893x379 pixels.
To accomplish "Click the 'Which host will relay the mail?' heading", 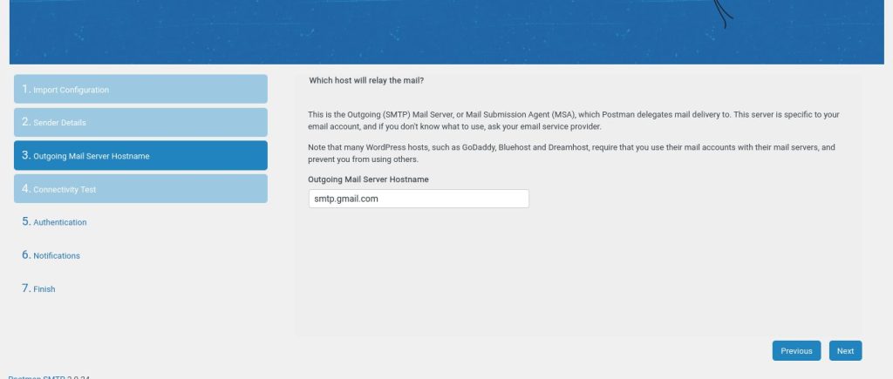I will (x=366, y=81).
